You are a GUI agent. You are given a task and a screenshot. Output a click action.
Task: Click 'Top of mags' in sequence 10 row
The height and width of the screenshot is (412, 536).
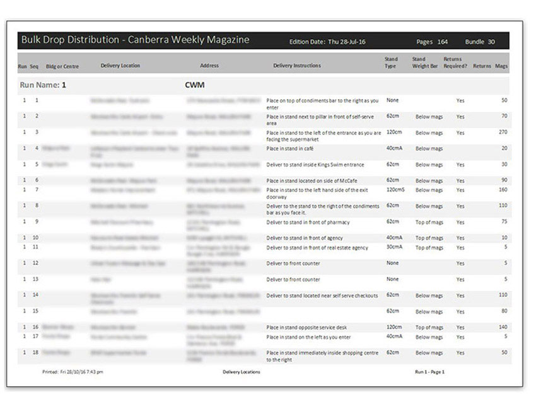(x=429, y=238)
